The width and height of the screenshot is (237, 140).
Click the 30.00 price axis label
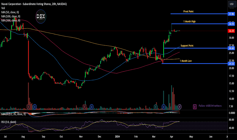(231, 38)
